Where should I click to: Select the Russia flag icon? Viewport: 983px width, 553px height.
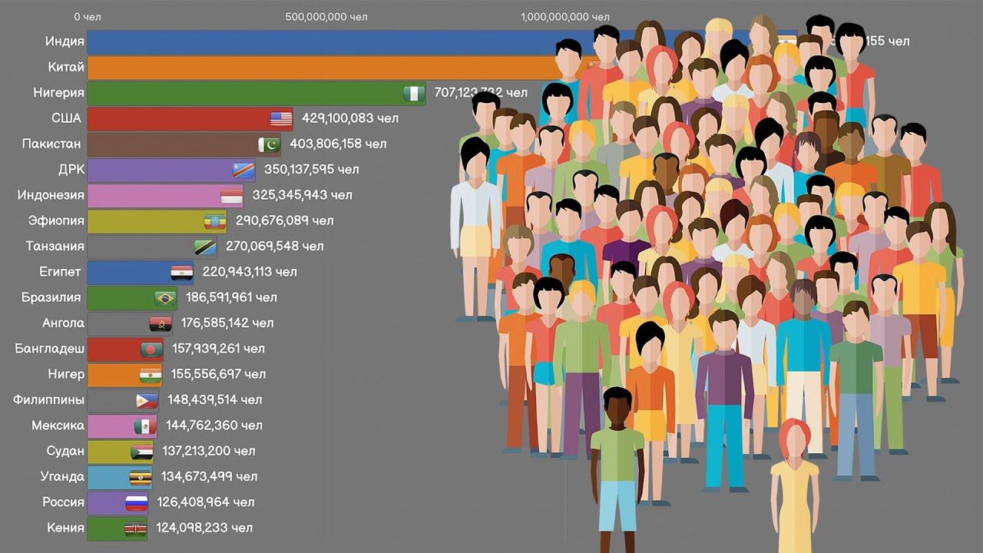136,503
